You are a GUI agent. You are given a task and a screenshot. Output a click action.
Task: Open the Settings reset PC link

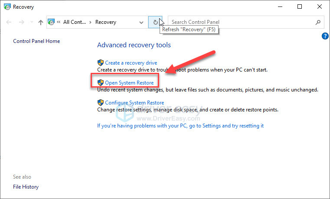[180, 126]
